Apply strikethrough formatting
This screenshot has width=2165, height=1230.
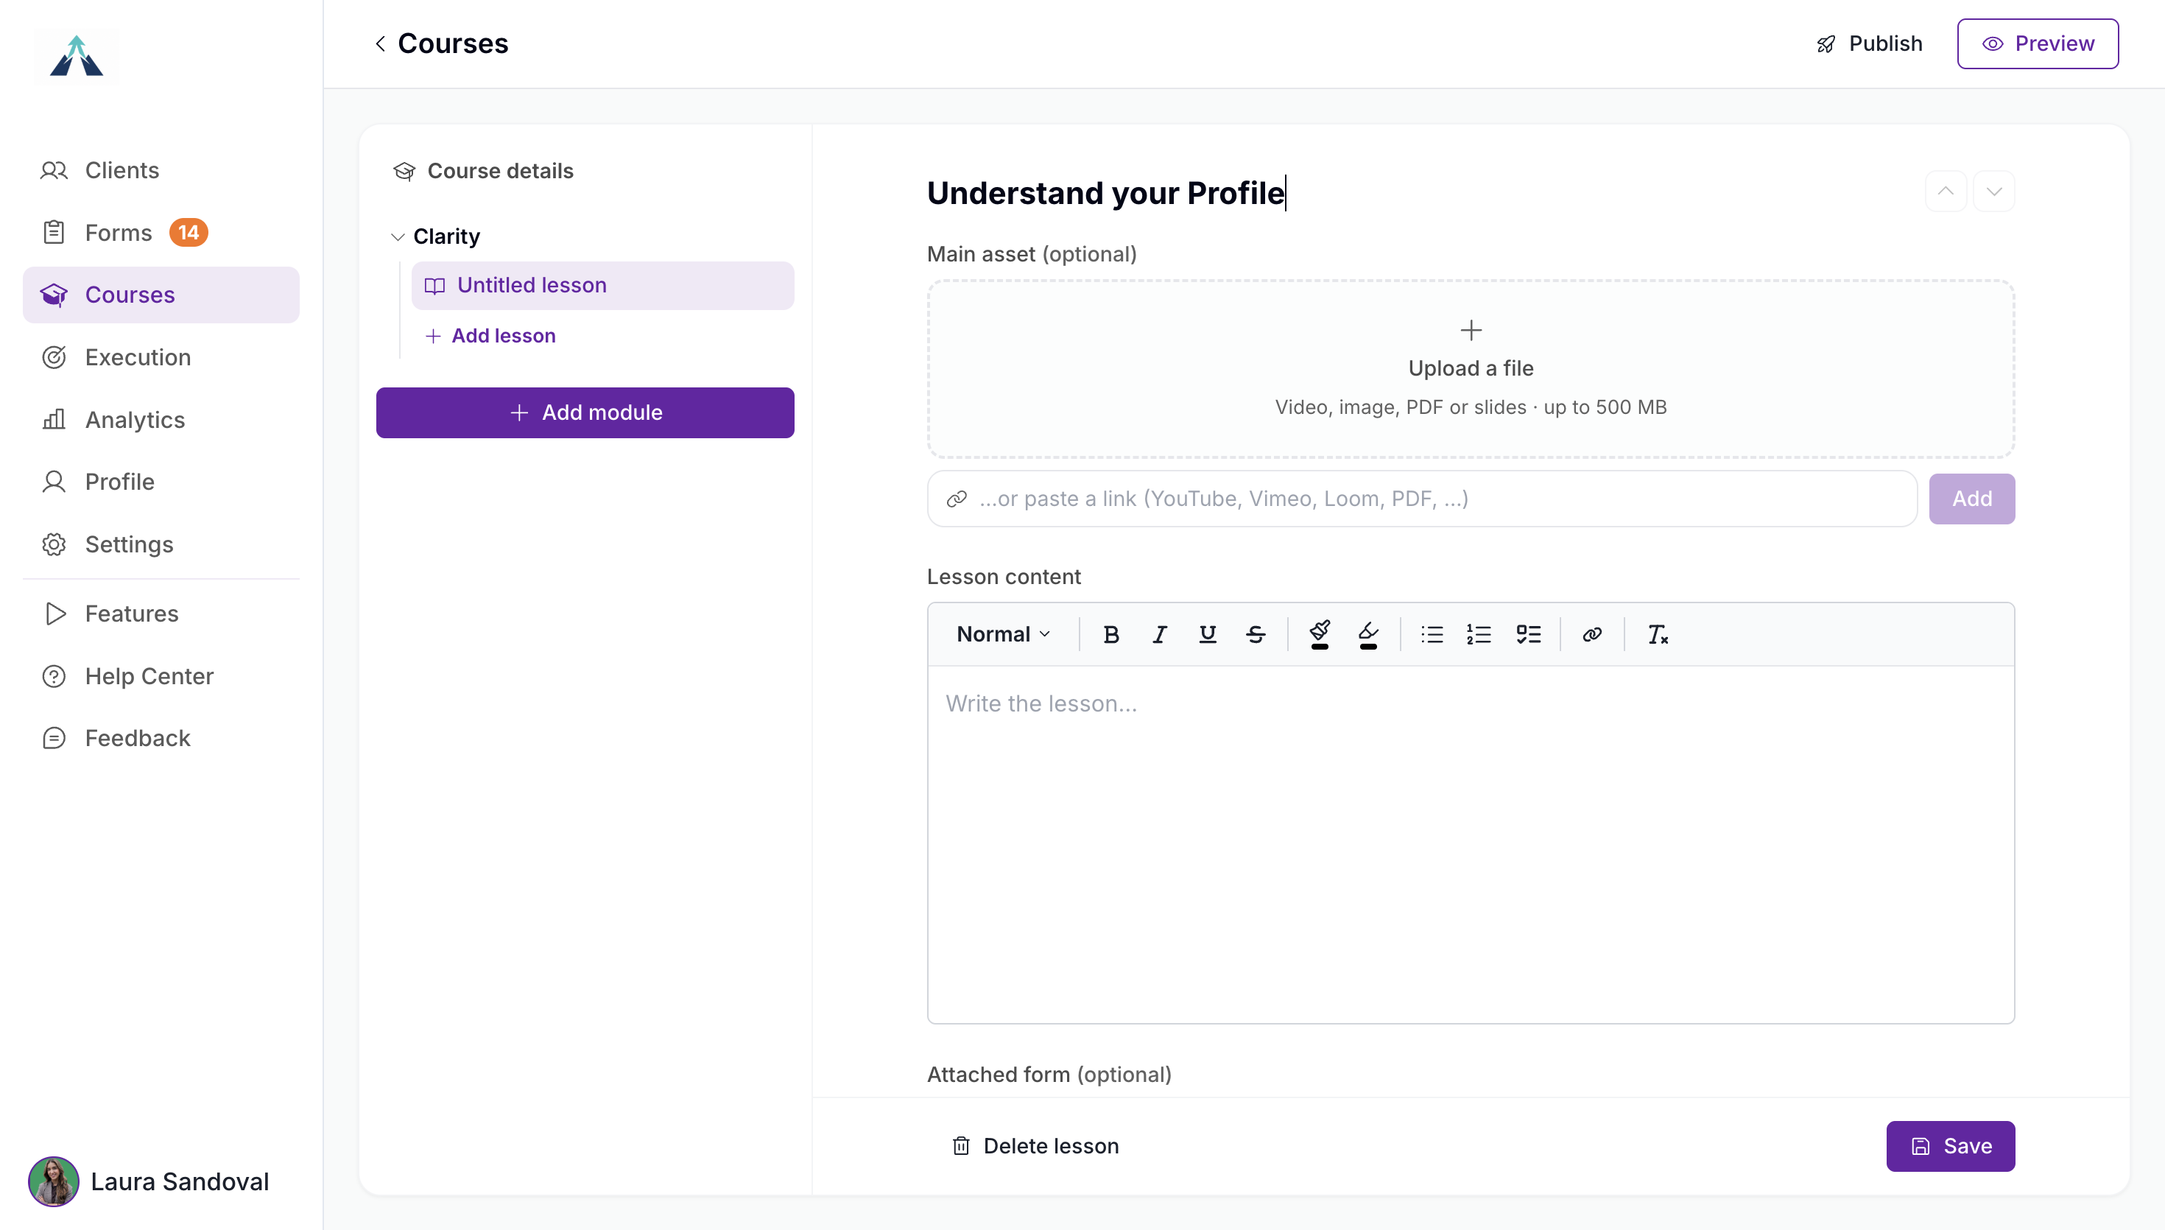click(1256, 634)
